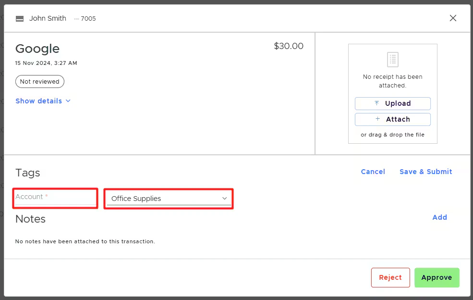Upload a receipt file

[x=392, y=103]
